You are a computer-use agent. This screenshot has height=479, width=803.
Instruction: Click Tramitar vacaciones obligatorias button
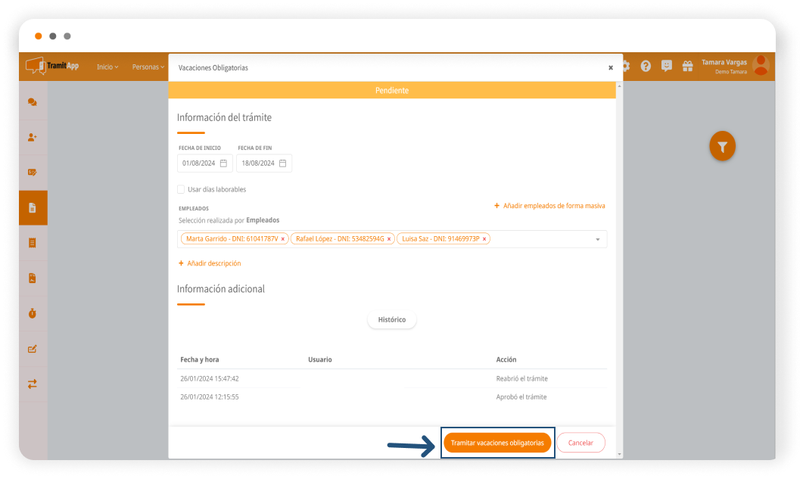pyautogui.click(x=497, y=443)
